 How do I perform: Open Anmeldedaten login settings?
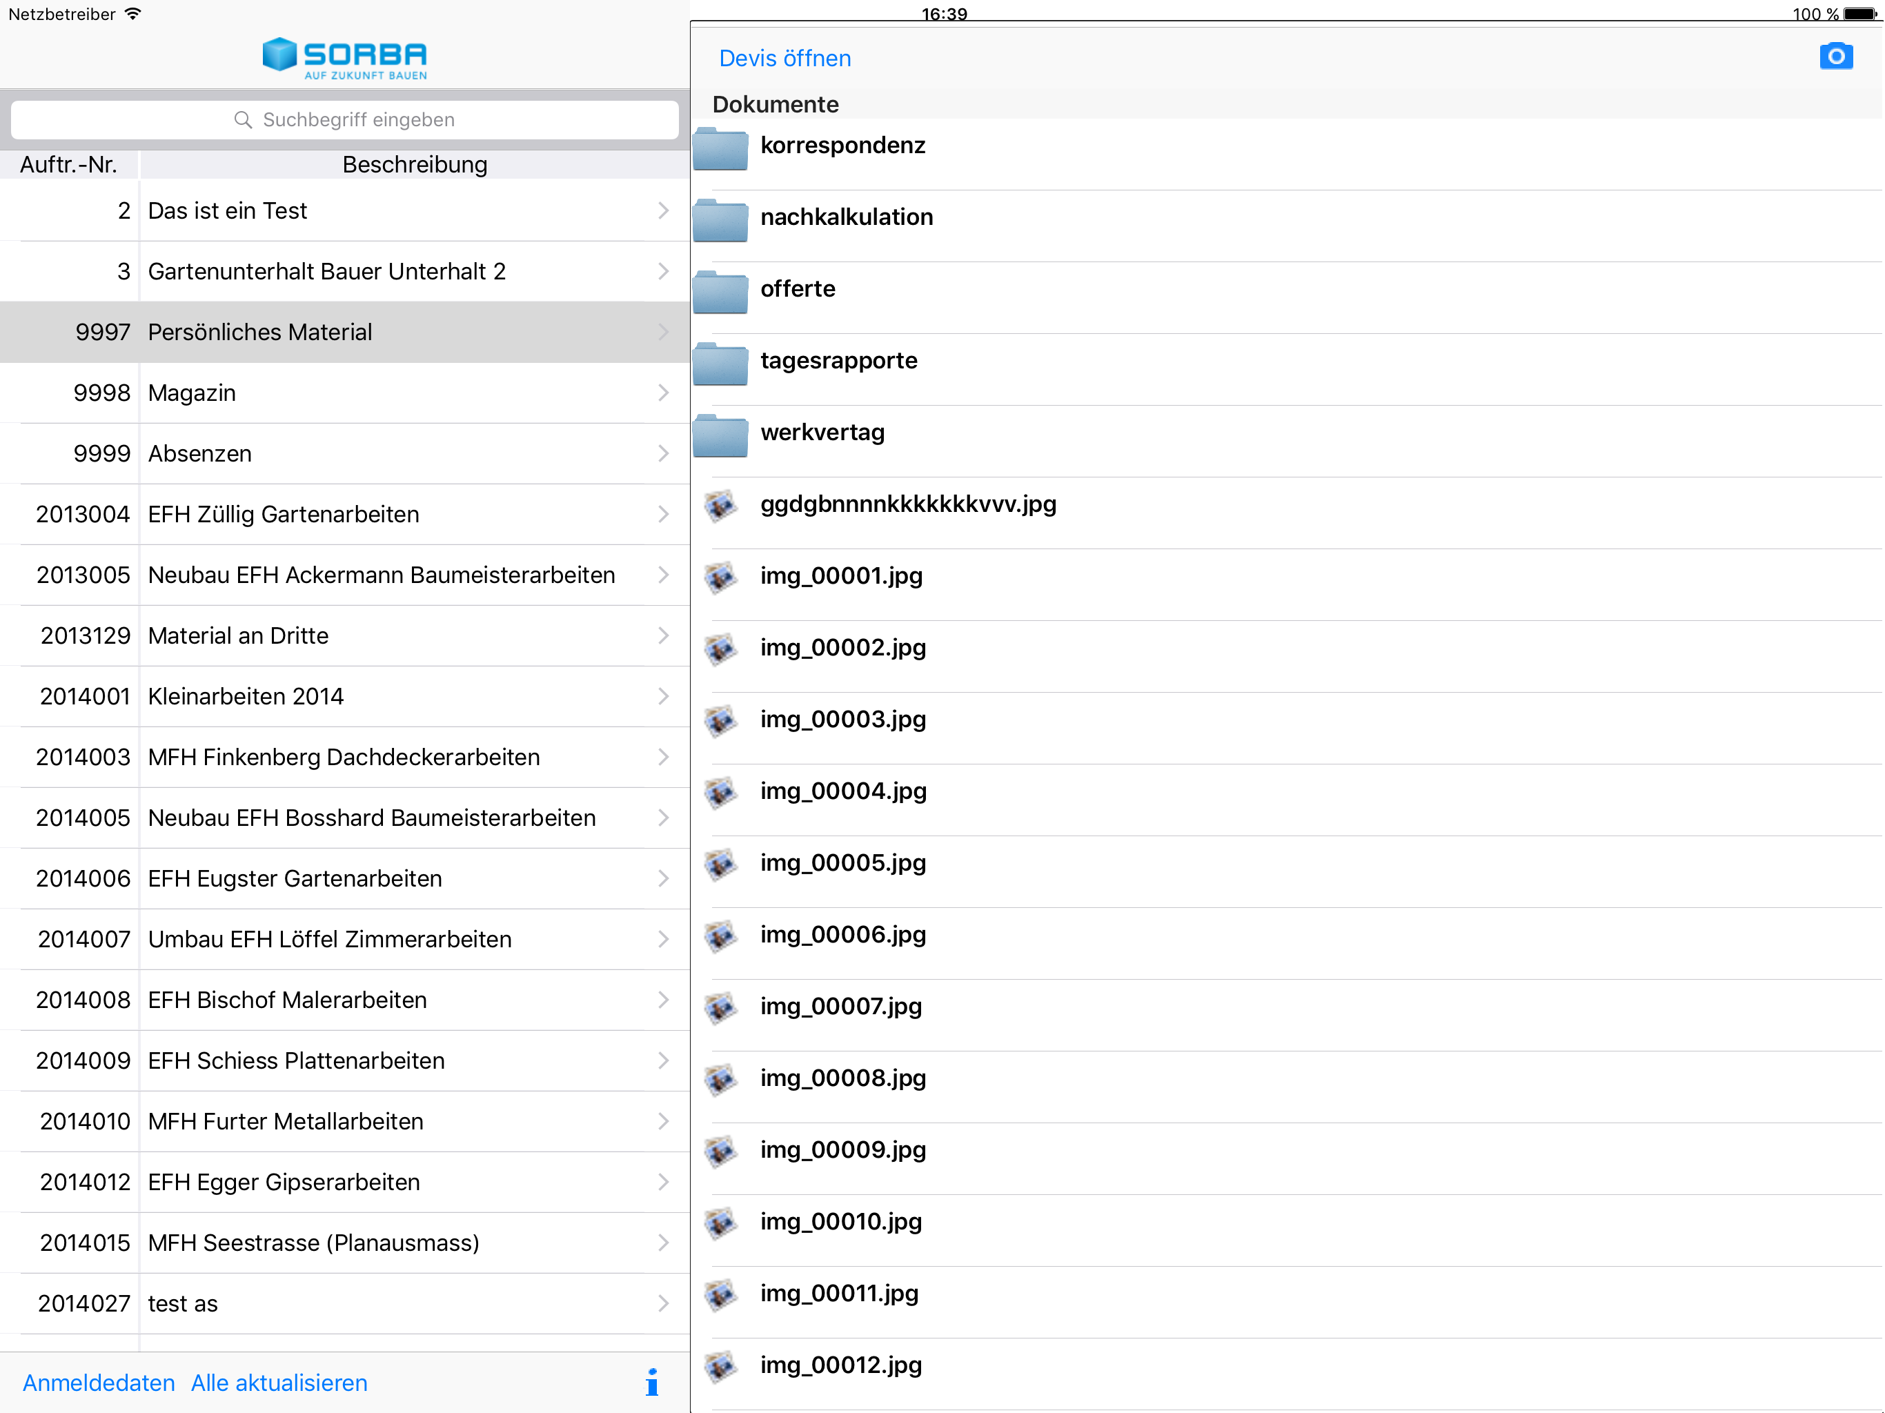point(99,1383)
